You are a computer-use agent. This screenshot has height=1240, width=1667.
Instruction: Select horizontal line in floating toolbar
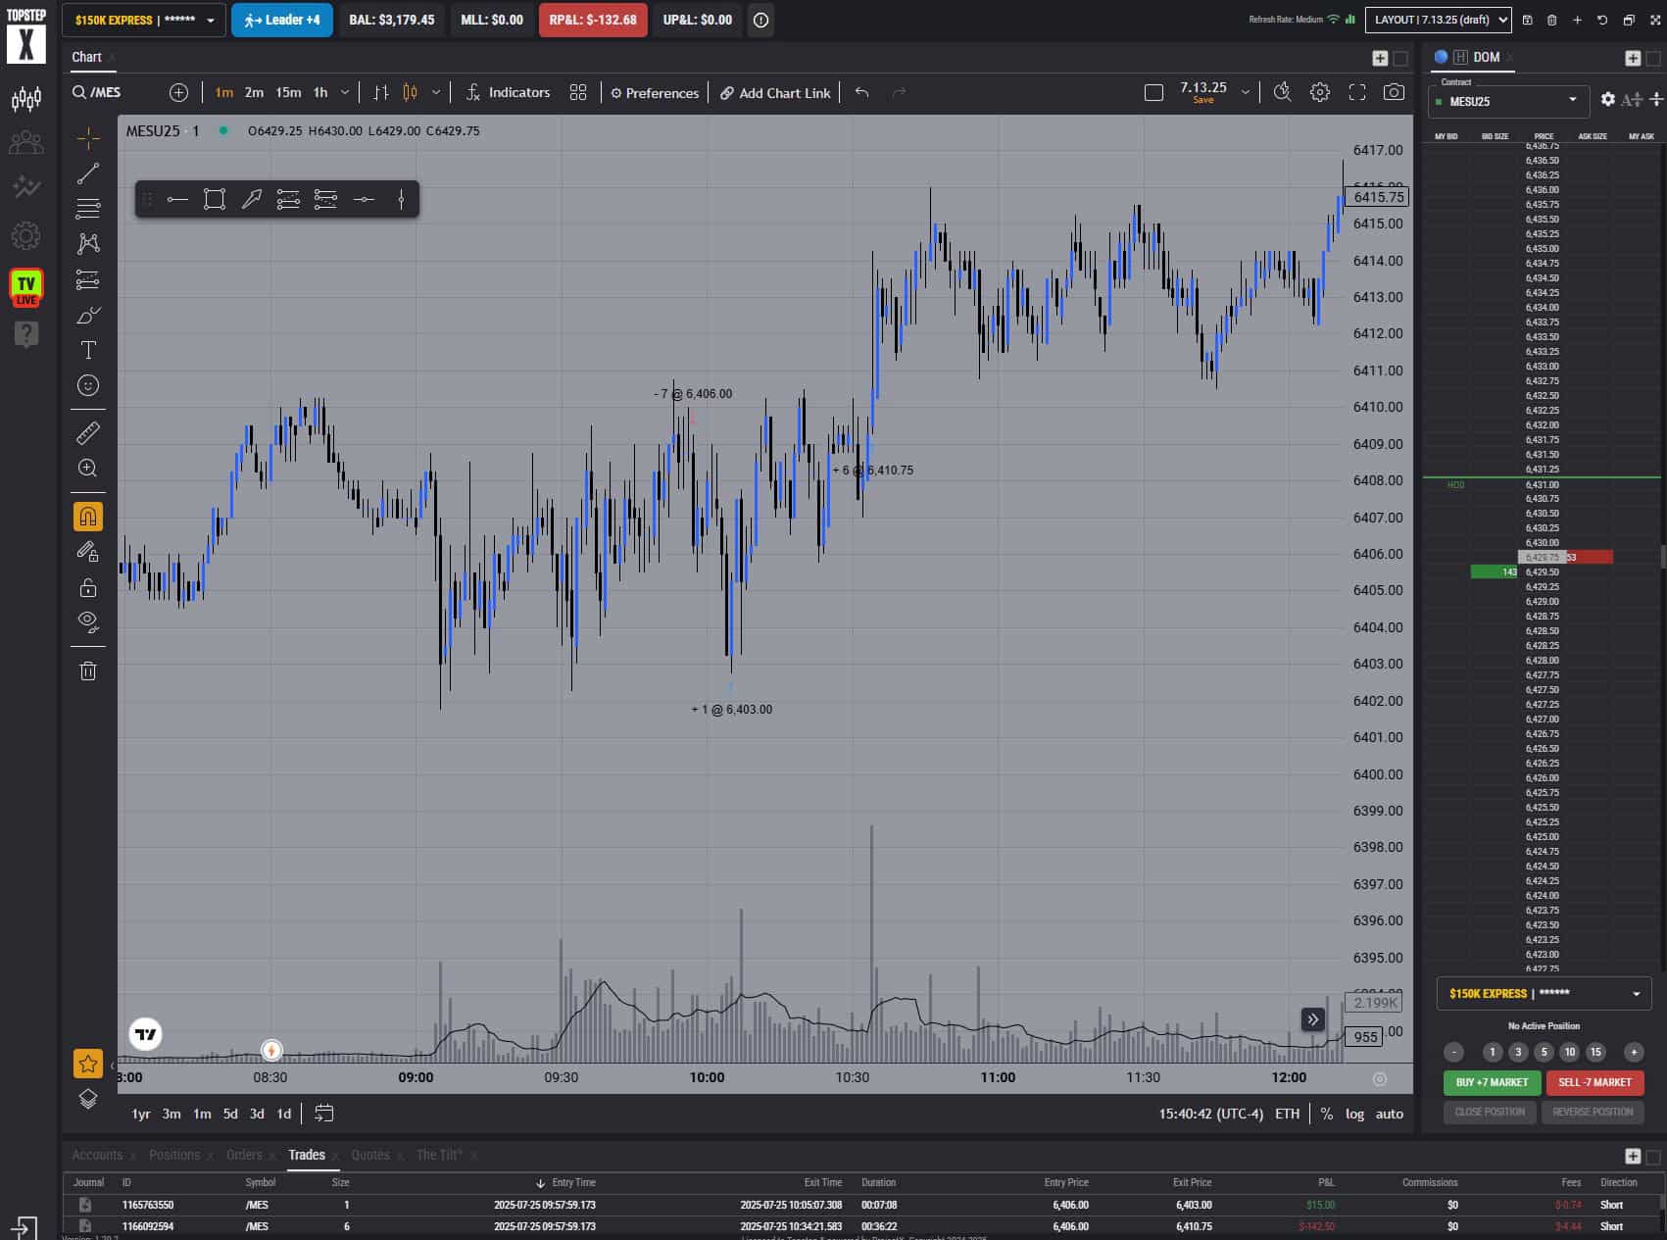click(x=177, y=200)
